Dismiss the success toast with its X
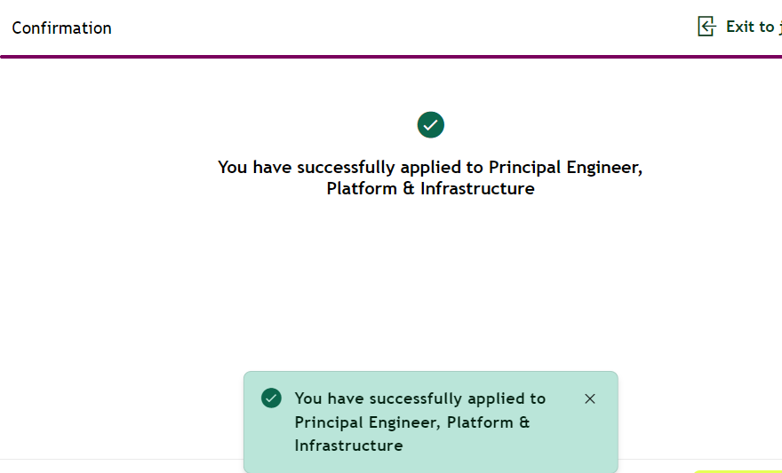 (590, 399)
